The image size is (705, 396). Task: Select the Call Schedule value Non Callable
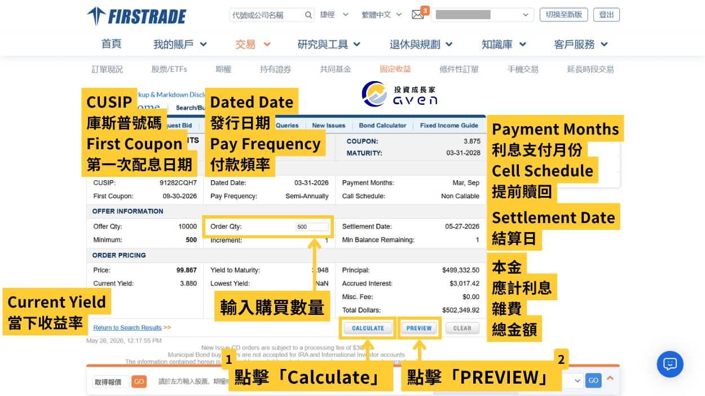coord(460,196)
